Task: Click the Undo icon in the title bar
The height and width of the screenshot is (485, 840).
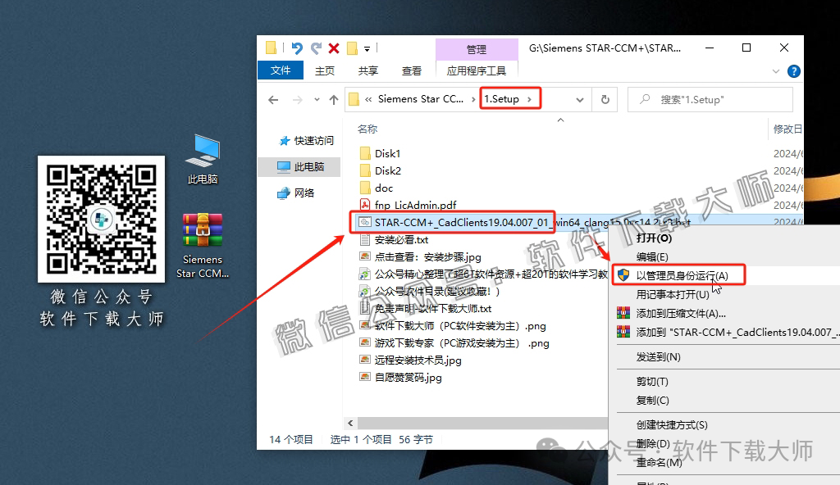Action: 295,48
